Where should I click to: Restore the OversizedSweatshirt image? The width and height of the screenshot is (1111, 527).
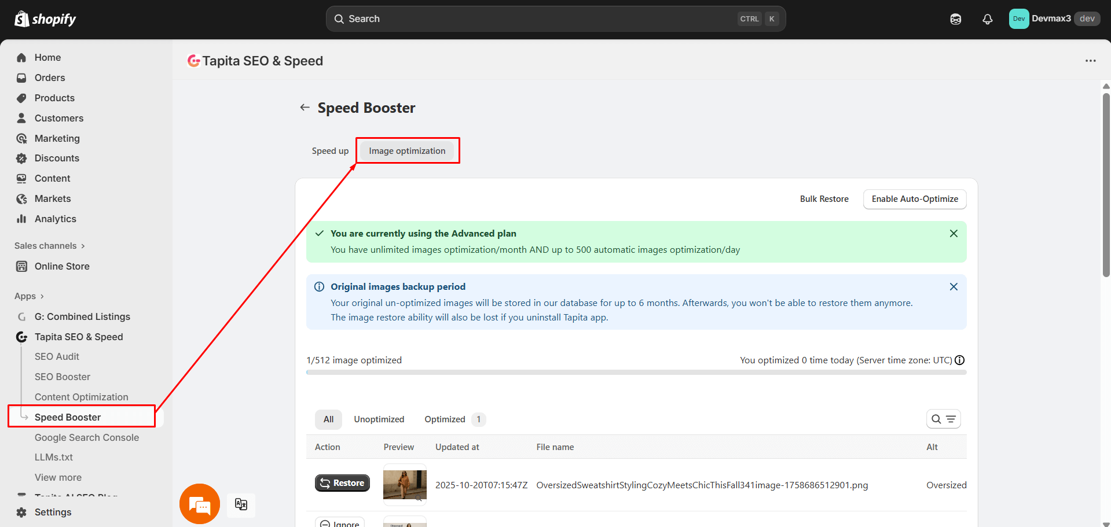coord(342,482)
